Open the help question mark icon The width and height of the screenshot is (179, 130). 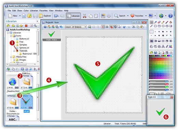pos(170,16)
